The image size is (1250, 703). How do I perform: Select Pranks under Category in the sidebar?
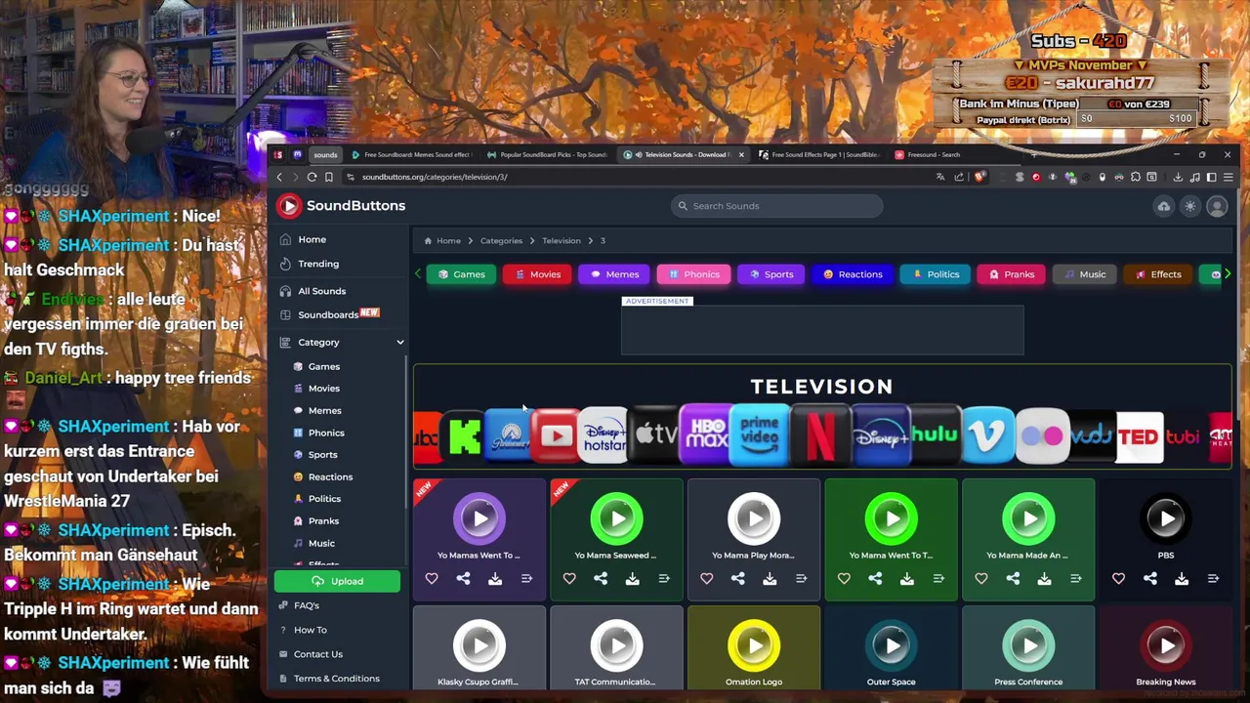coord(323,521)
